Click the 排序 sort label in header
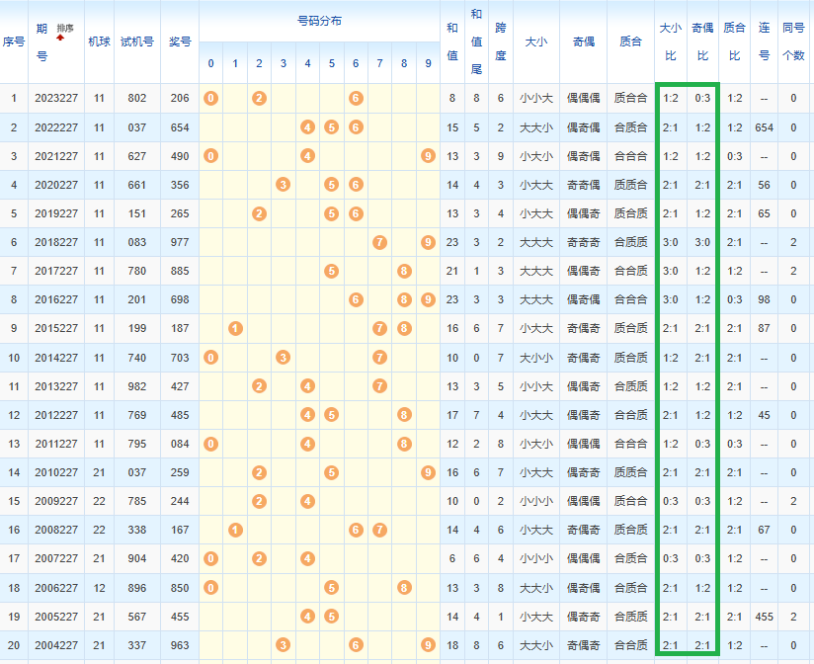Screen dimensions: 814x664 (x=65, y=28)
